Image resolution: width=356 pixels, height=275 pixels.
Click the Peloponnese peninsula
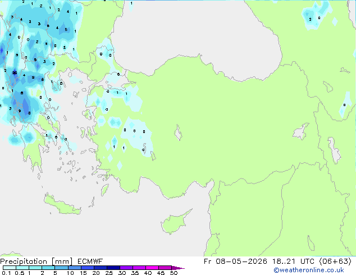point(34,148)
